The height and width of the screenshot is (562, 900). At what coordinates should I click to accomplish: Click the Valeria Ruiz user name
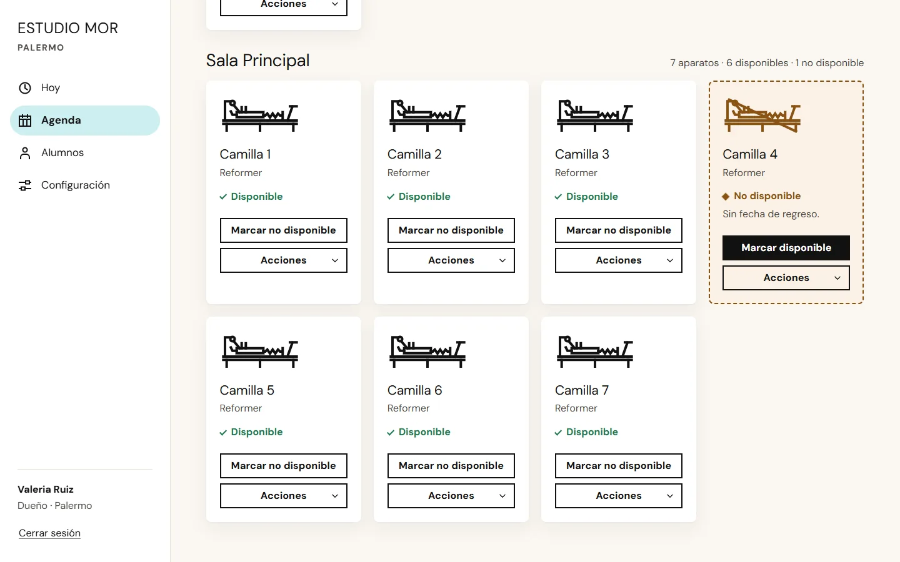click(x=46, y=490)
